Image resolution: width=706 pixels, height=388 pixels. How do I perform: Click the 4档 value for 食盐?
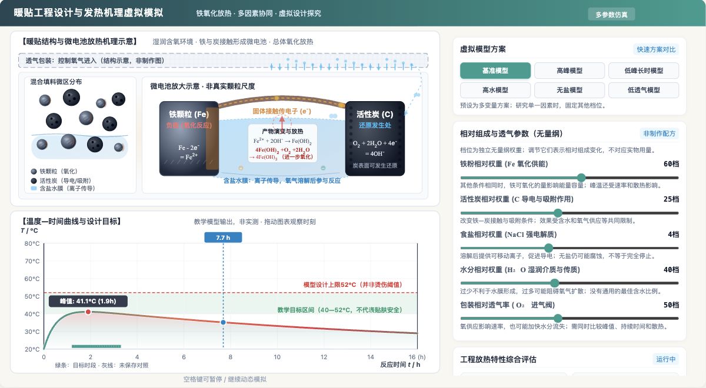[x=674, y=234]
